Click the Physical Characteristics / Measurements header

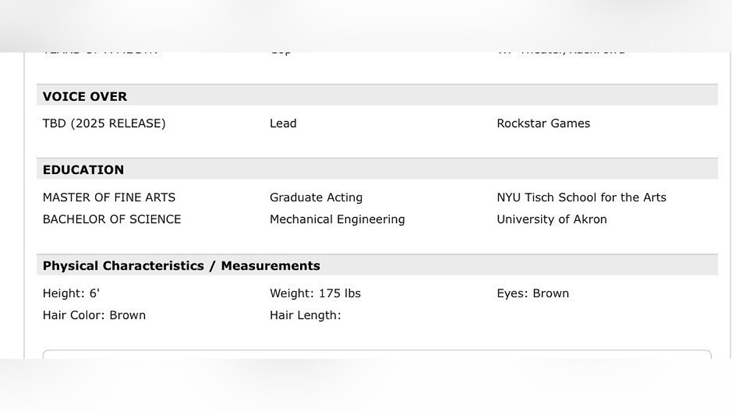pyautogui.click(x=181, y=266)
